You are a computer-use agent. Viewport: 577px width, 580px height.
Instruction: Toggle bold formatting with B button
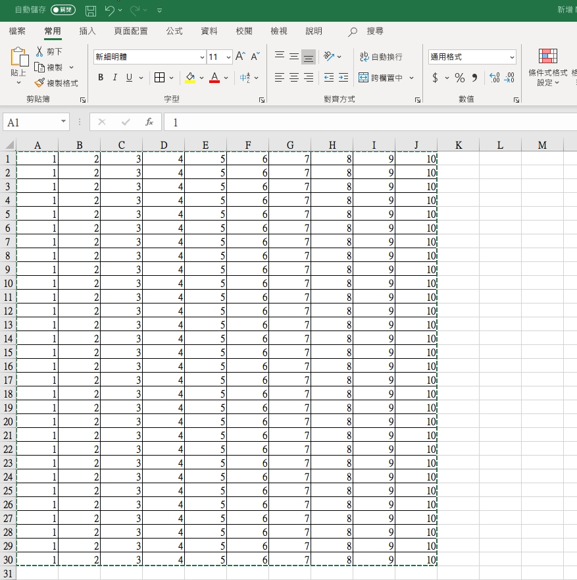click(101, 78)
